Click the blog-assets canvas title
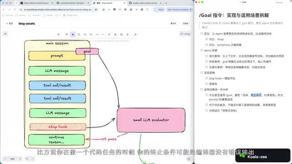292x164 pixels. click(x=26, y=23)
